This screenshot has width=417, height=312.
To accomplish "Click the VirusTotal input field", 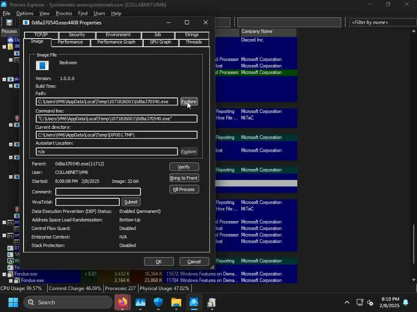I will pos(87,202).
